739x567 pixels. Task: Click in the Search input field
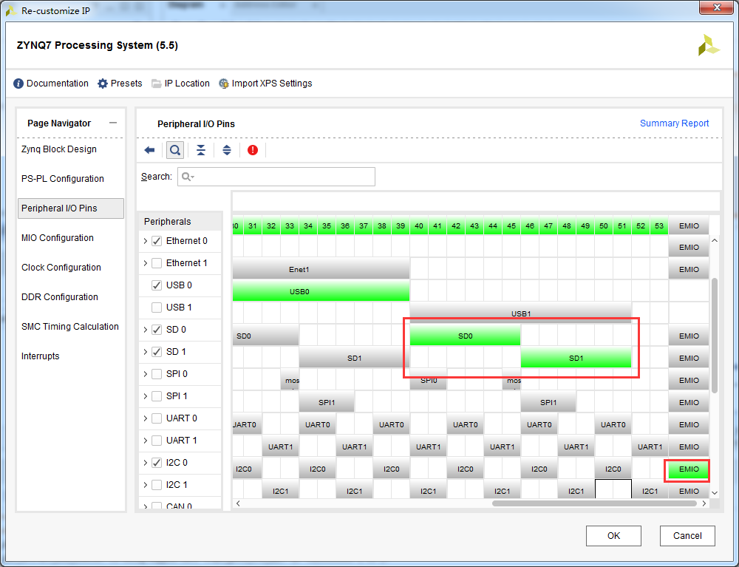[x=276, y=177]
